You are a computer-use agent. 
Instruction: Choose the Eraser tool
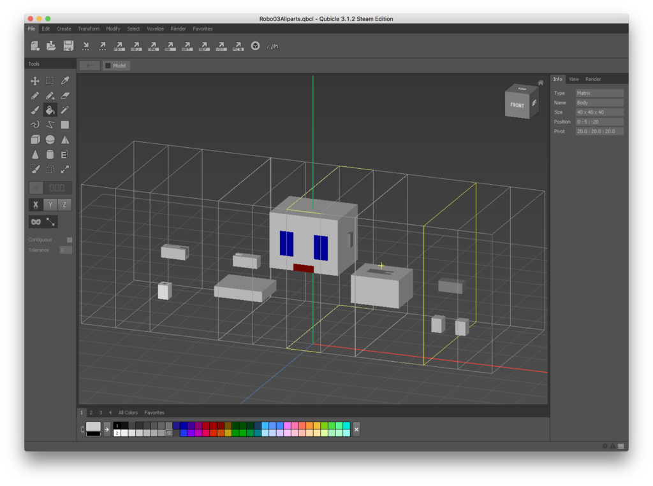(65, 96)
